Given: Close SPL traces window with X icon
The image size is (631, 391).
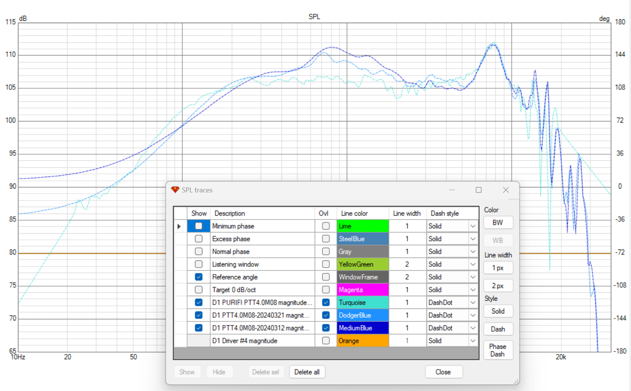Looking at the screenshot, I should (506, 190).
